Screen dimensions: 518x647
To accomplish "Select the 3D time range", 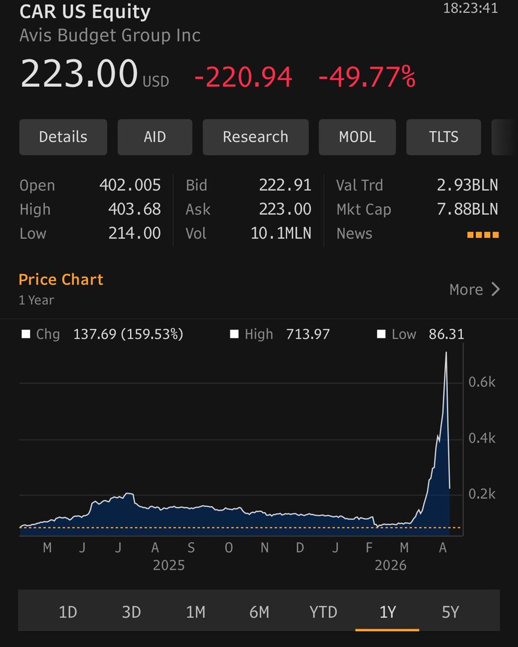I will coord(131,612).
